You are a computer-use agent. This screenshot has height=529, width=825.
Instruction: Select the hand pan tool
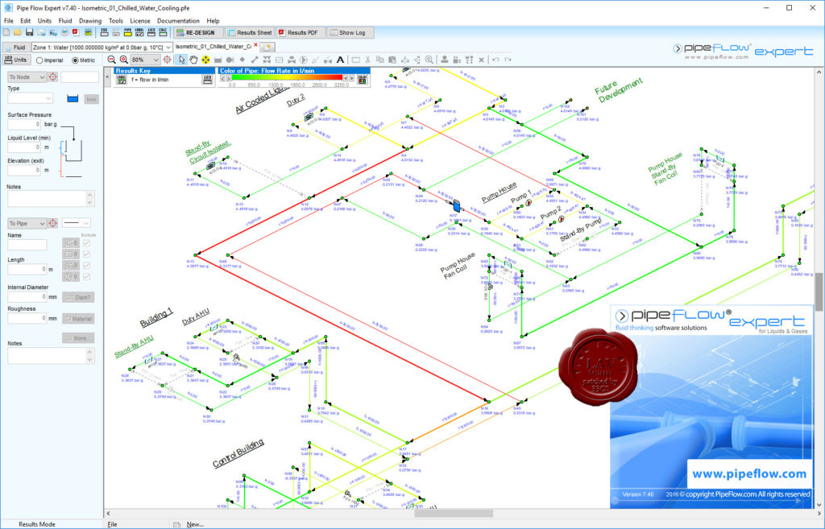(193, 60)
